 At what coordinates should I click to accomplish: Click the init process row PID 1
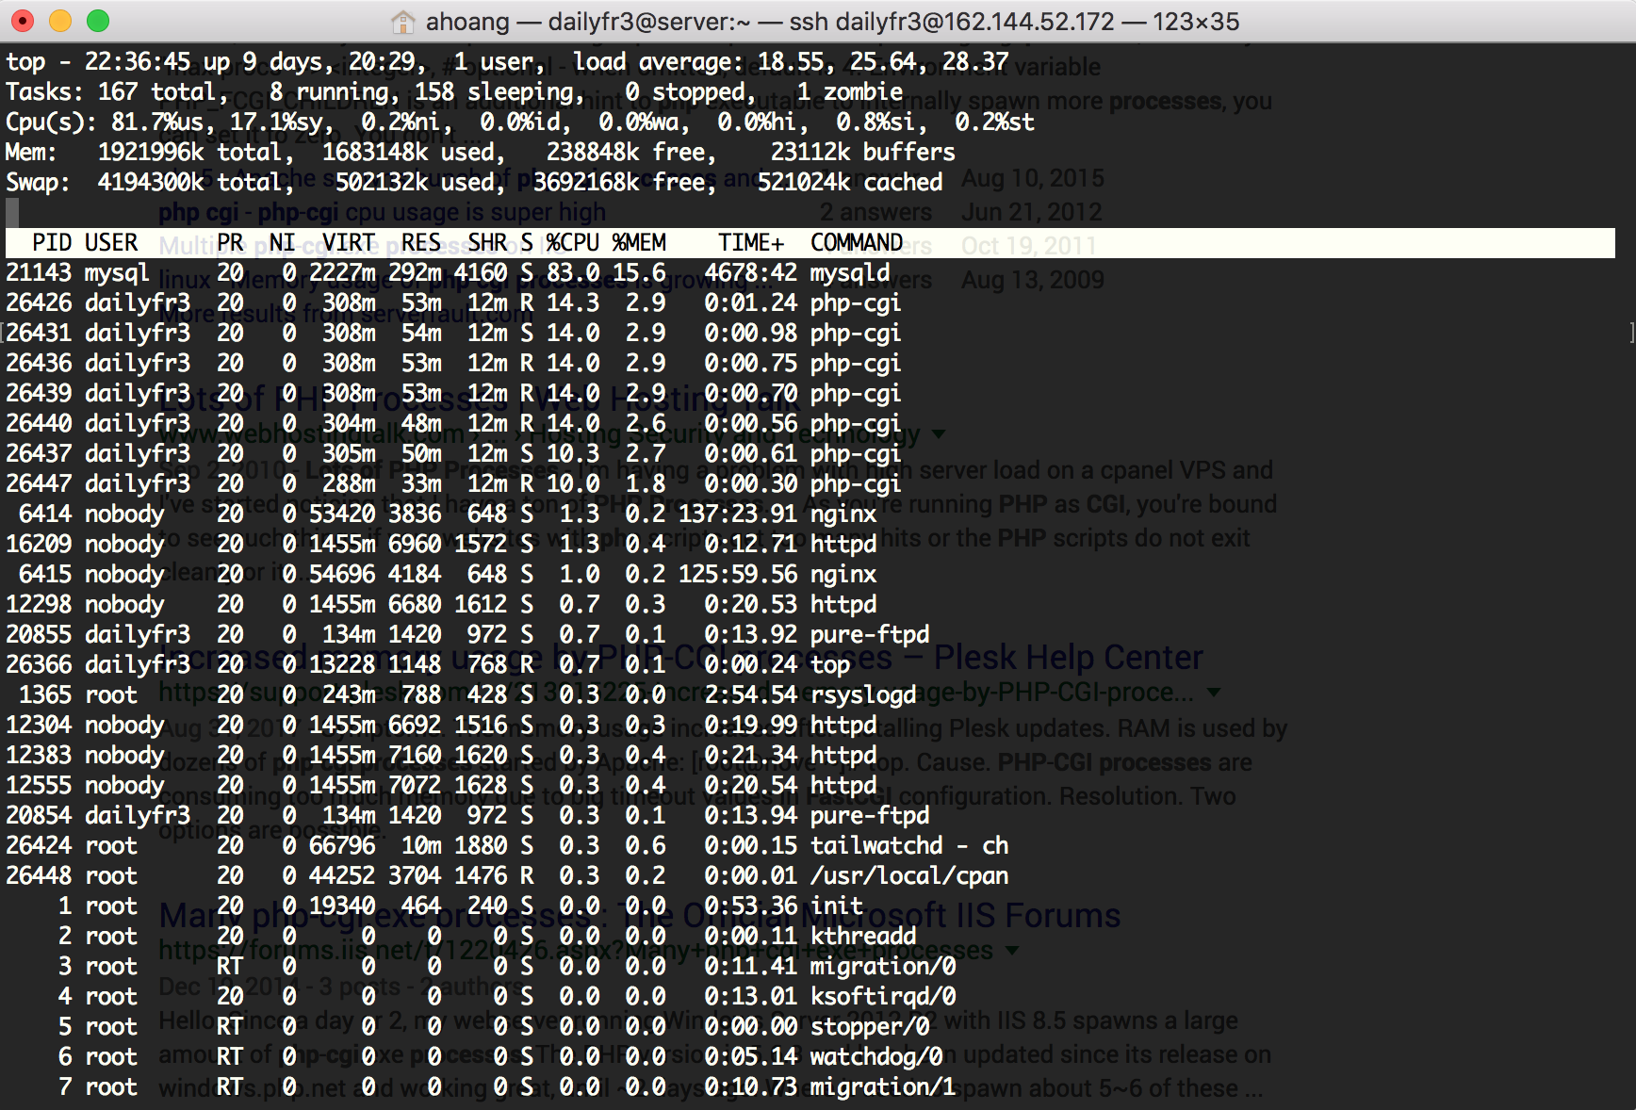pos(810,906)
